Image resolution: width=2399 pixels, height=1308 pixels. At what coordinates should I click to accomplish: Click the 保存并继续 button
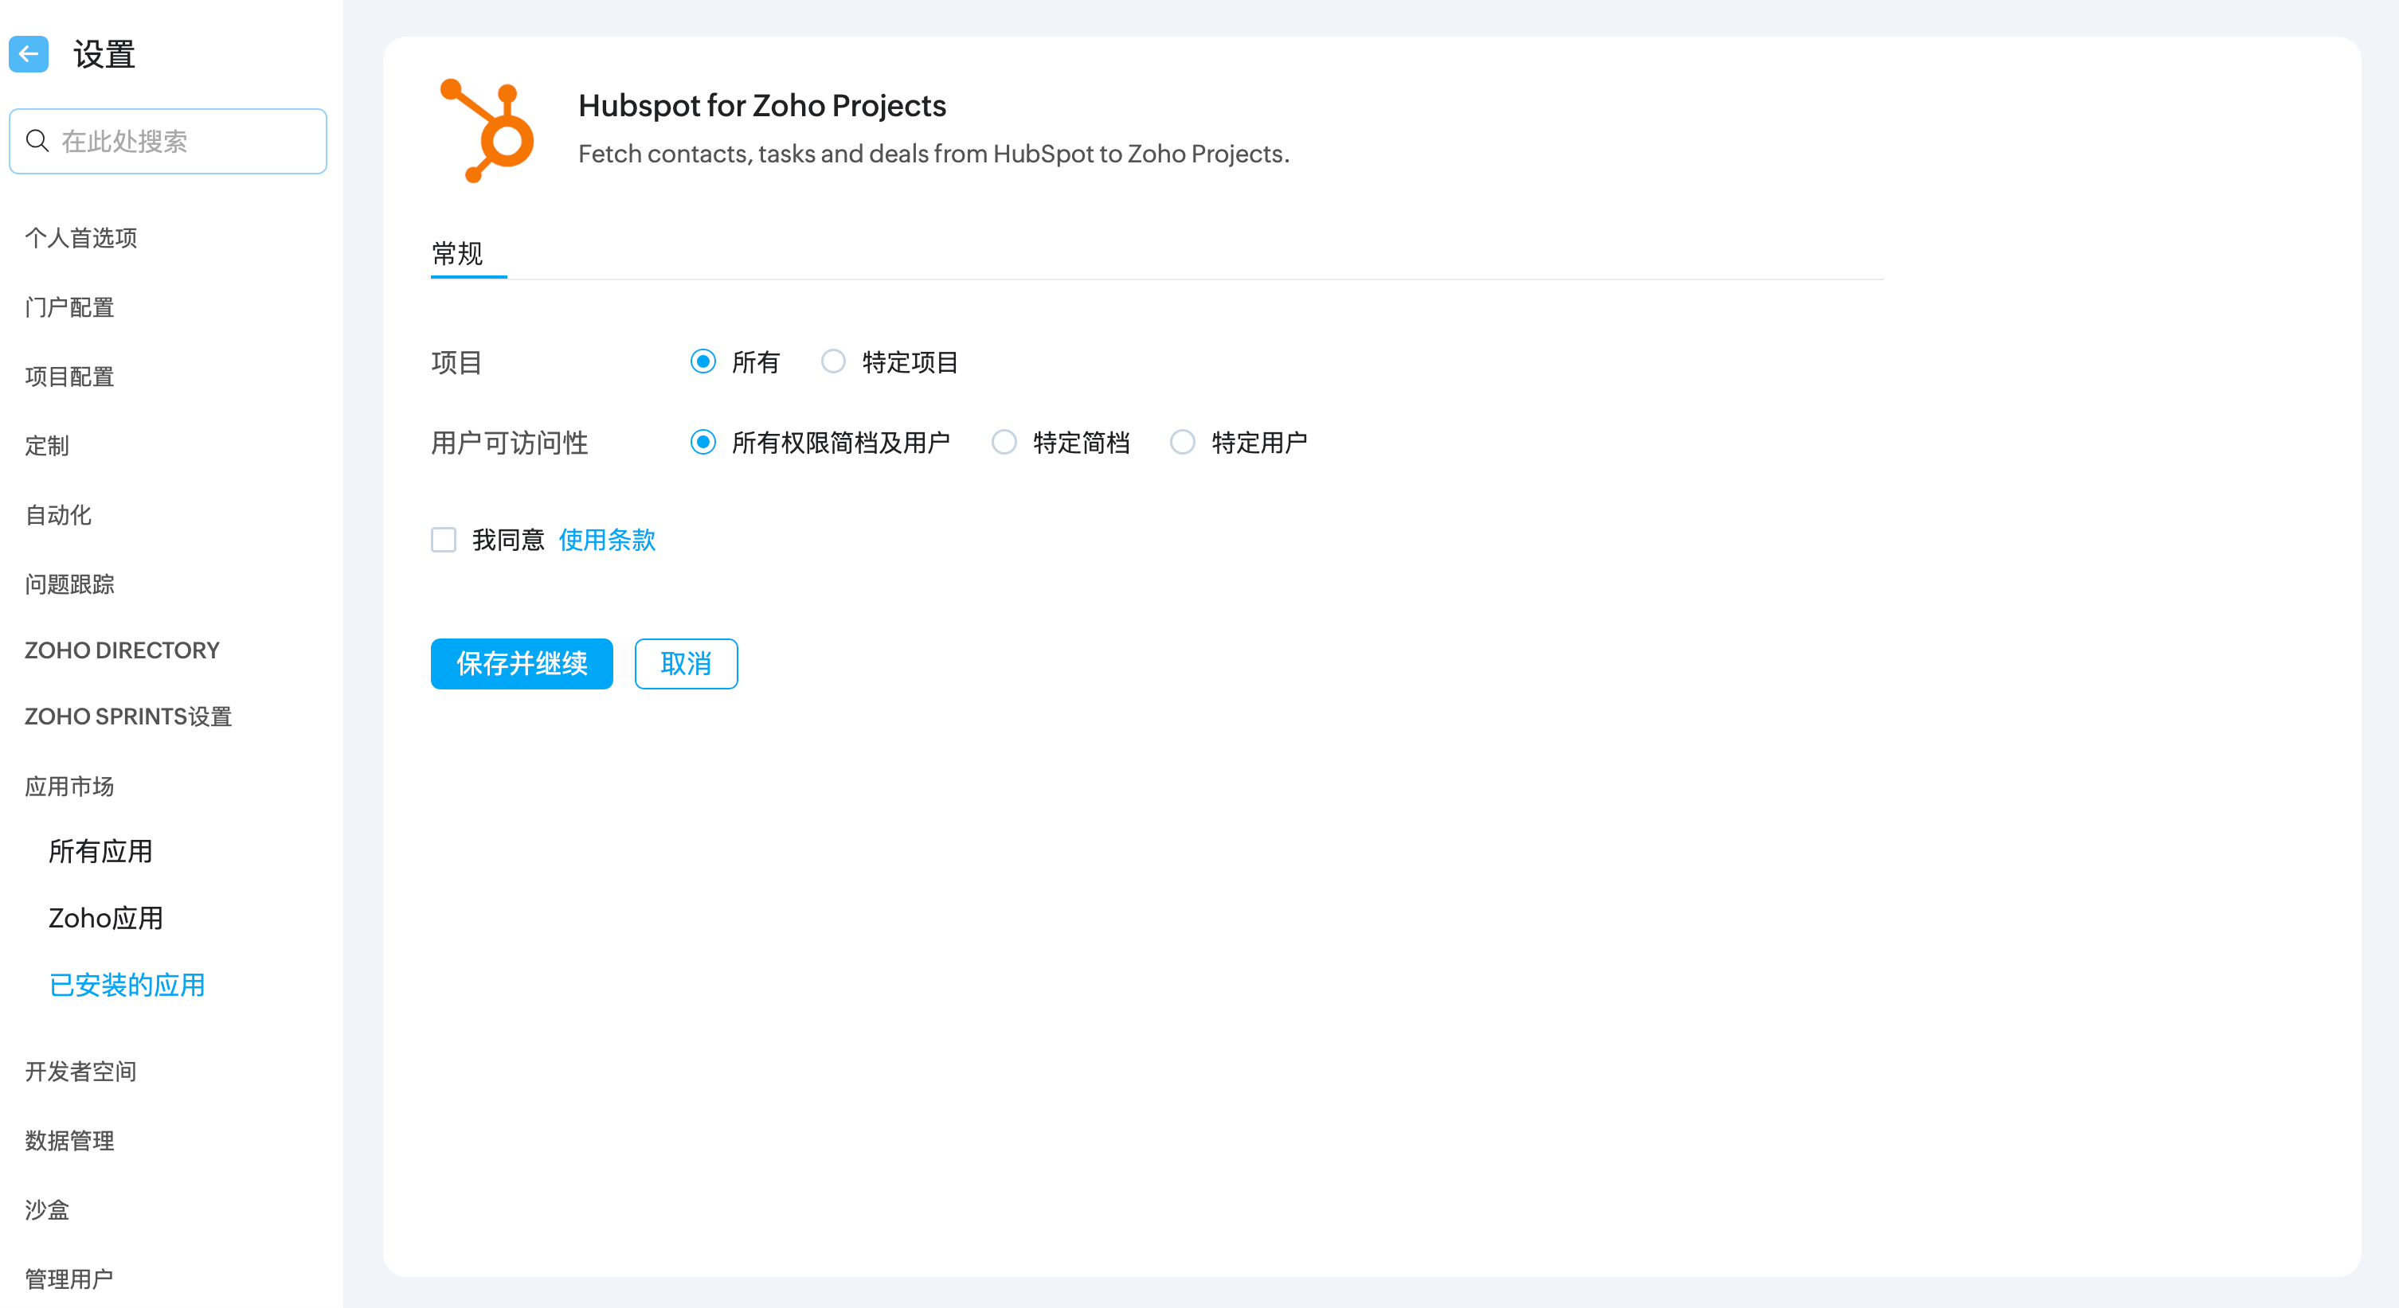click(522, 664)
